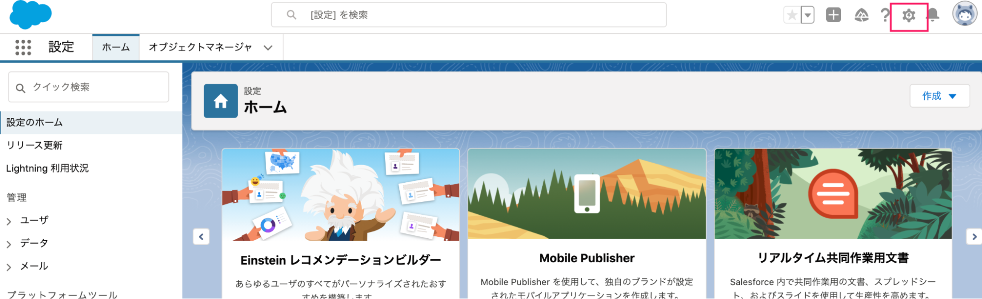
Task: Go to the next carousel card
Action: click(974, 237)
